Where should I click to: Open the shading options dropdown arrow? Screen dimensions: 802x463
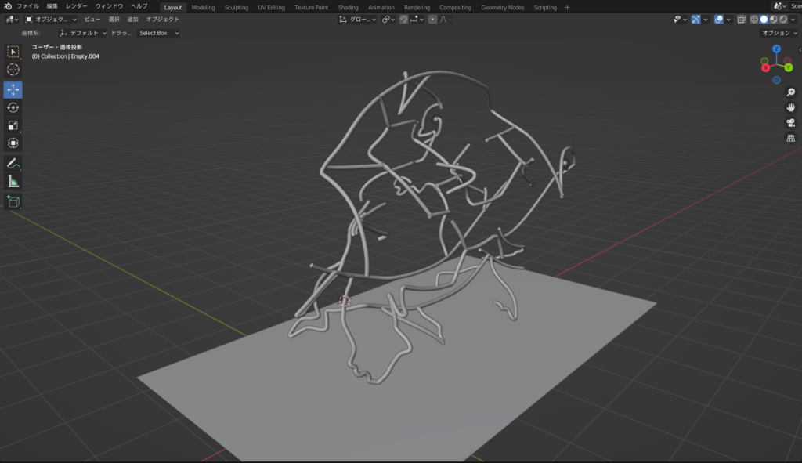pos(793,20)
